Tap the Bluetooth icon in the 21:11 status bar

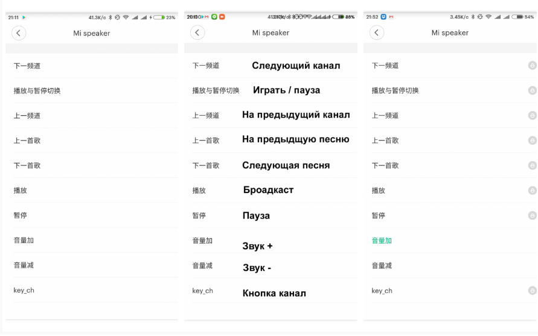pos(110,17)
